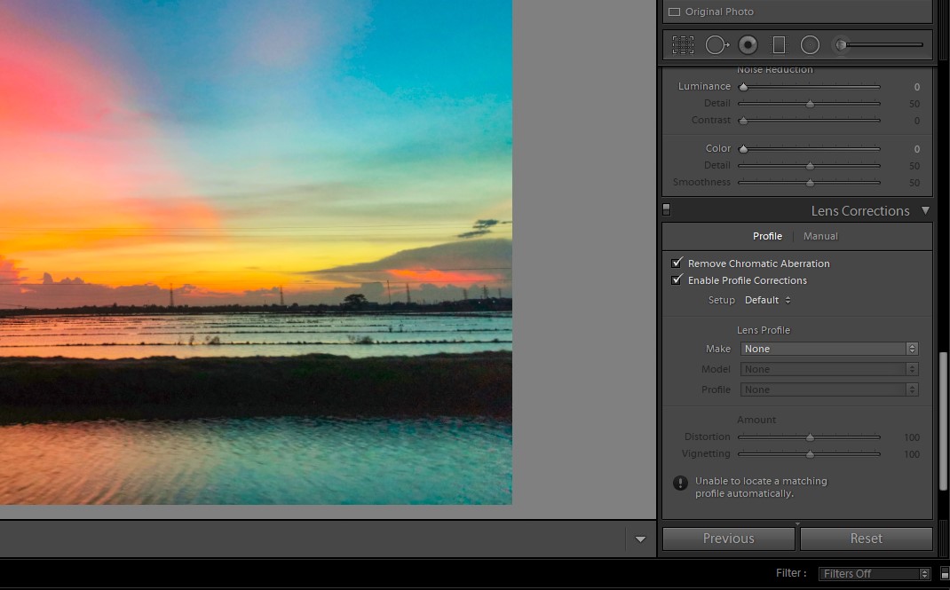Viewport: 950px width, 590px height.
Task: Click the Luminance noise reduction slider
Action: pyautogui.click(x=809, y=87)
